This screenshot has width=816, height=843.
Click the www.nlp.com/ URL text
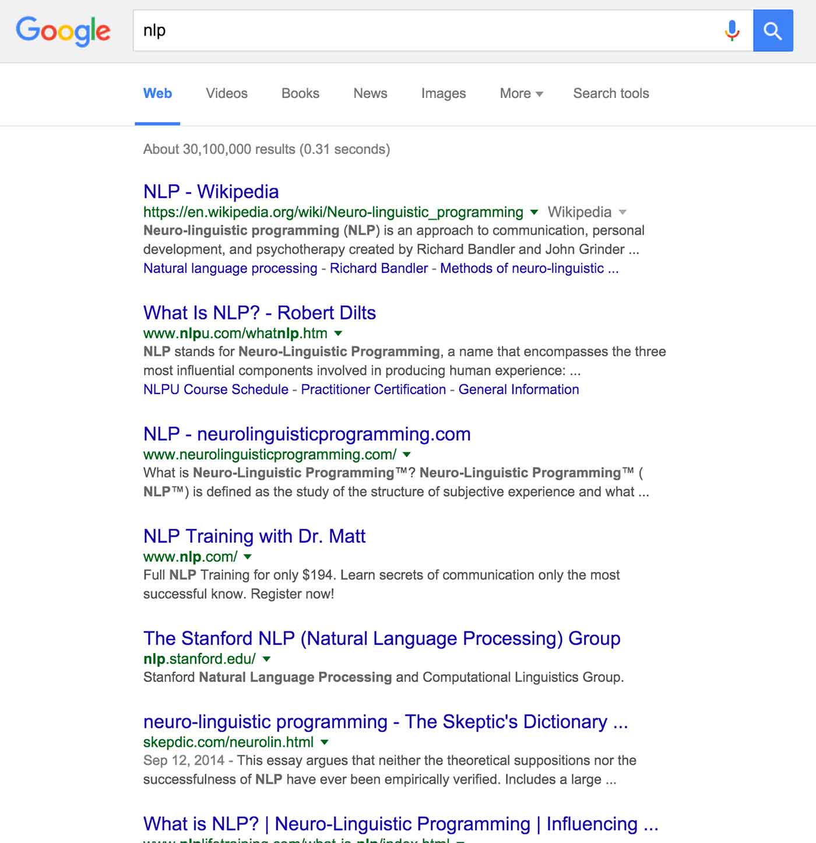click(x=191, y=557)
